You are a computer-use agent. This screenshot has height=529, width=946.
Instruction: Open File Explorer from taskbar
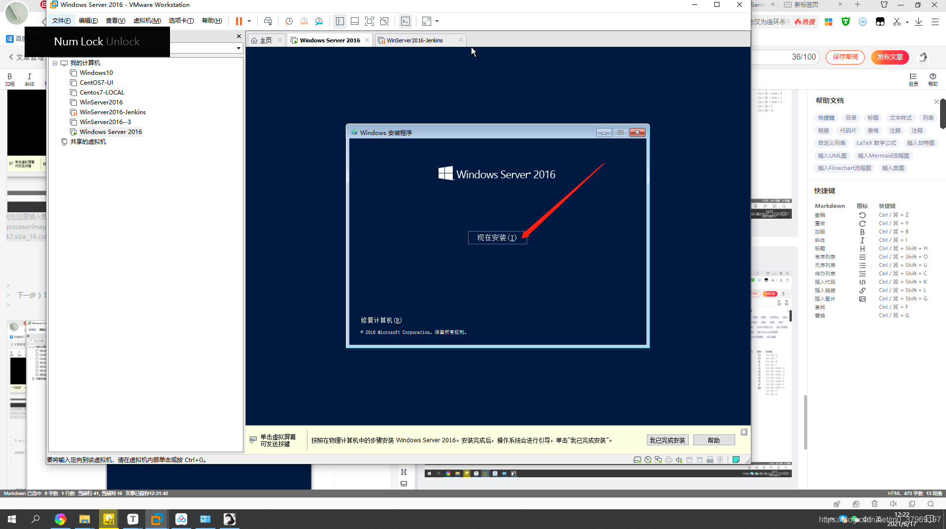[85, 519]
